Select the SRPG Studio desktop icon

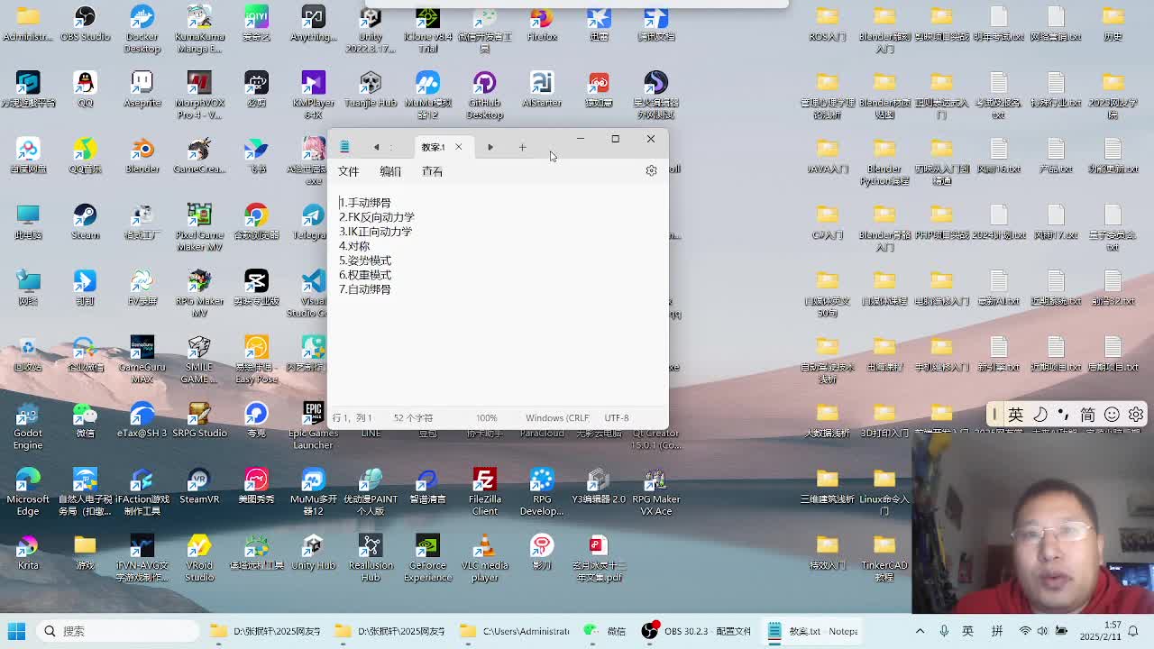pos(199,420)
